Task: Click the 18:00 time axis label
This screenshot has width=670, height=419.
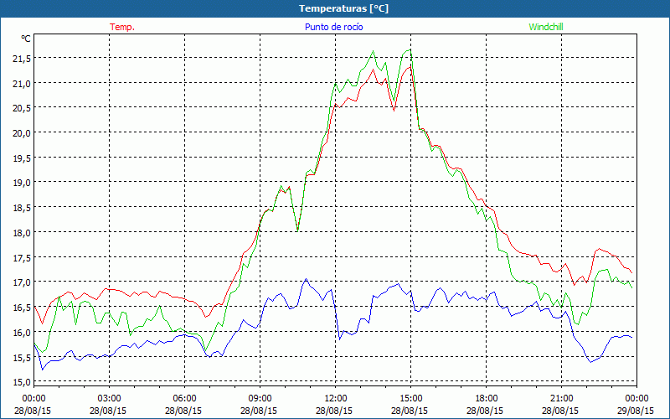Action: (487, 399)
